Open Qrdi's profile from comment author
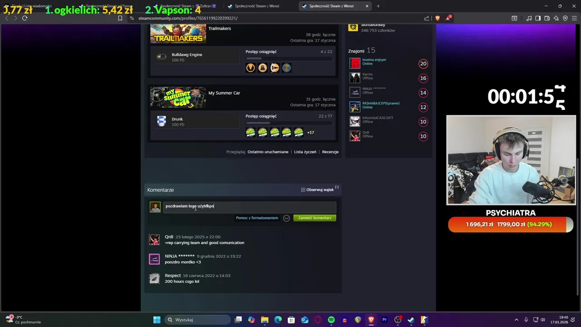This screenshot has width=581, height=327. [x=169, y=237]
